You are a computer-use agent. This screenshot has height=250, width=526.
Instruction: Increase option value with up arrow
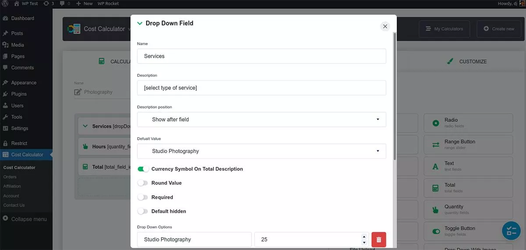click(364, 237)
